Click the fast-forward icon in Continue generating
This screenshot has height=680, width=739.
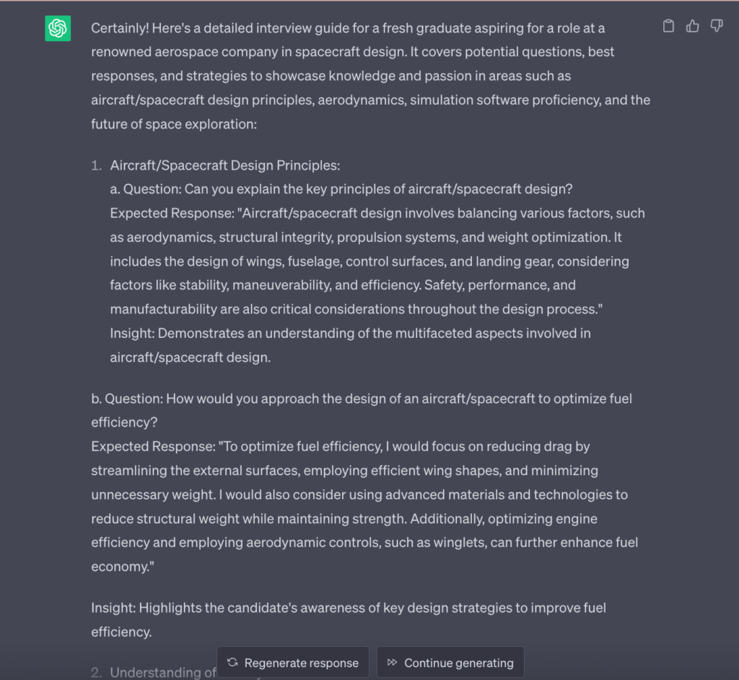[392, 663]
